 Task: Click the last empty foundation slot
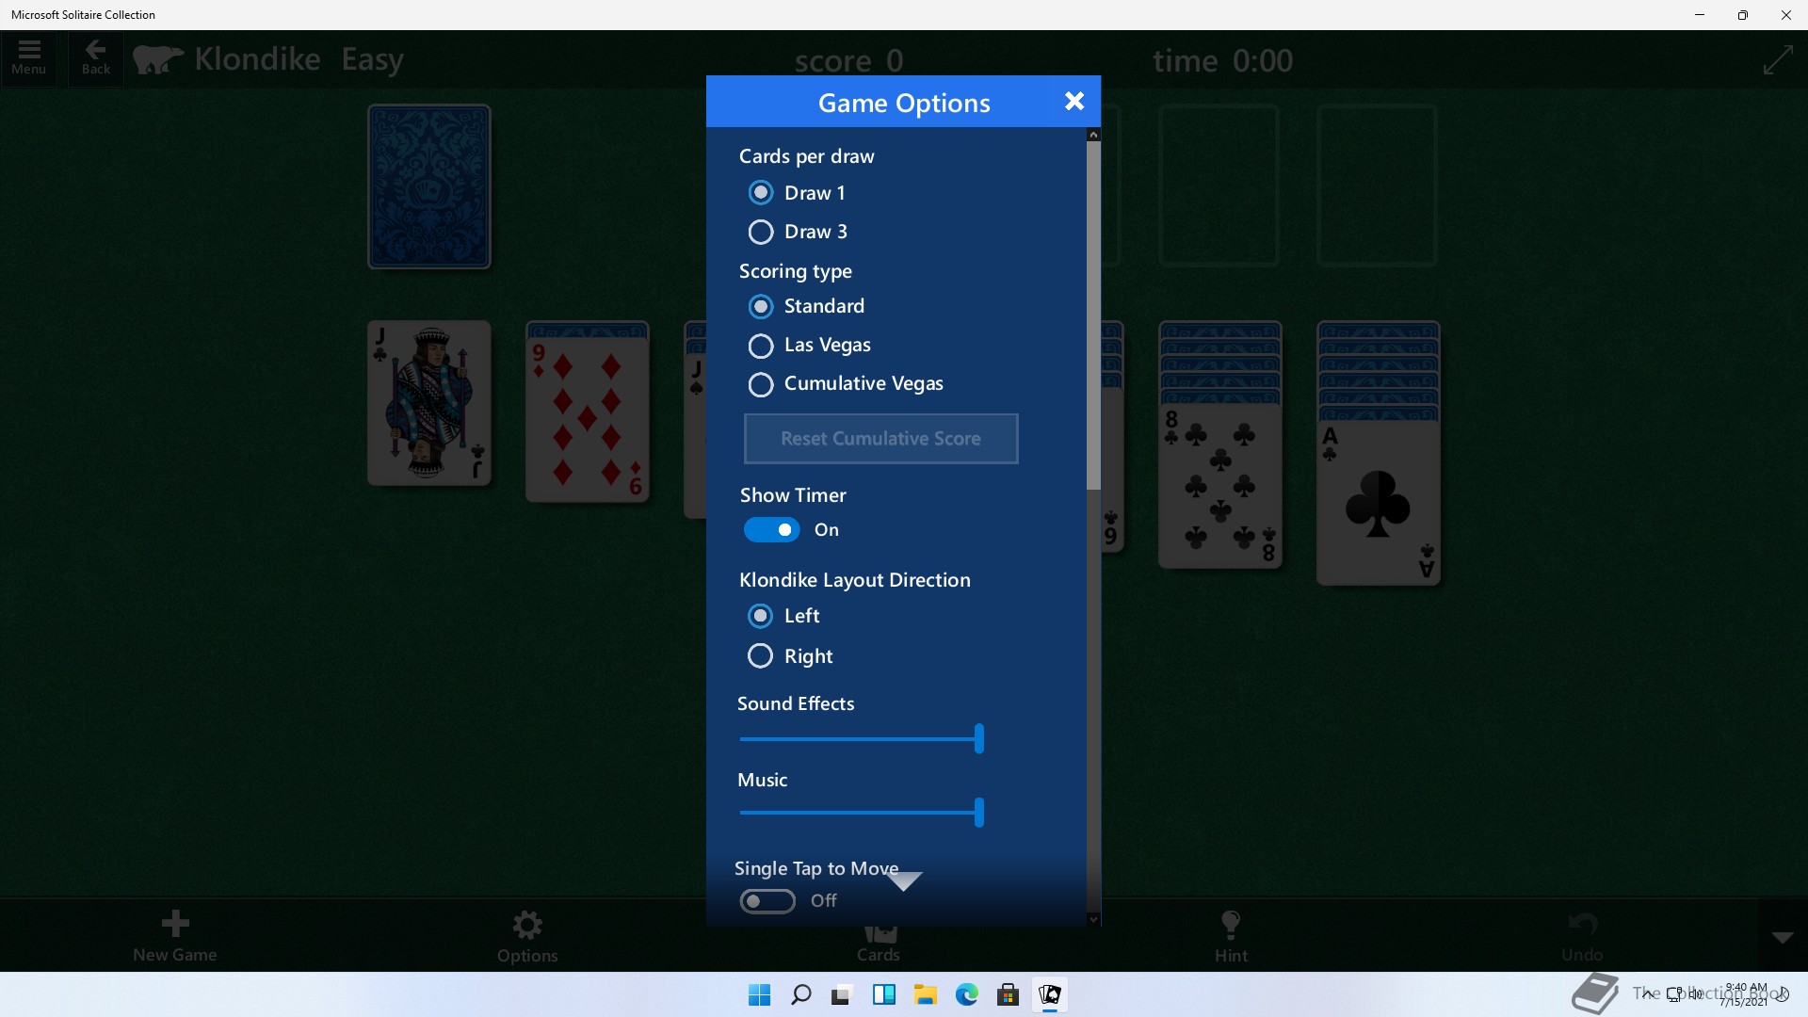point(1377,186)
